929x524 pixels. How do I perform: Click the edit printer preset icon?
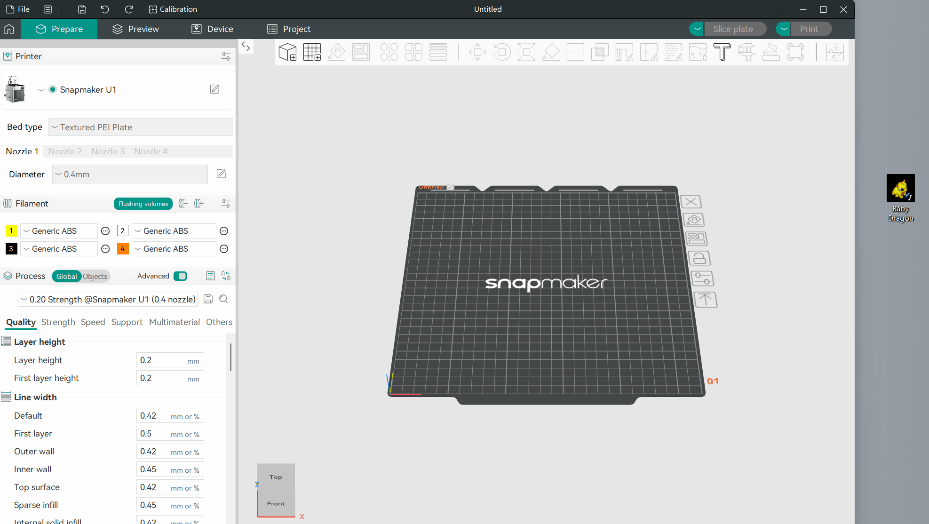[x=214, y=89]
